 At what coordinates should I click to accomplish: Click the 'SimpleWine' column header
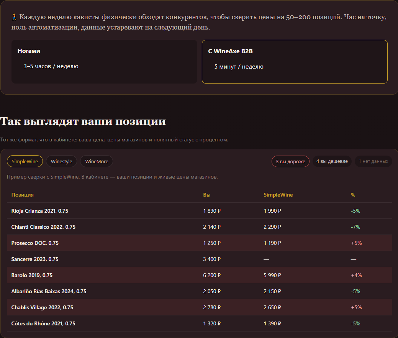pos(278,195)
